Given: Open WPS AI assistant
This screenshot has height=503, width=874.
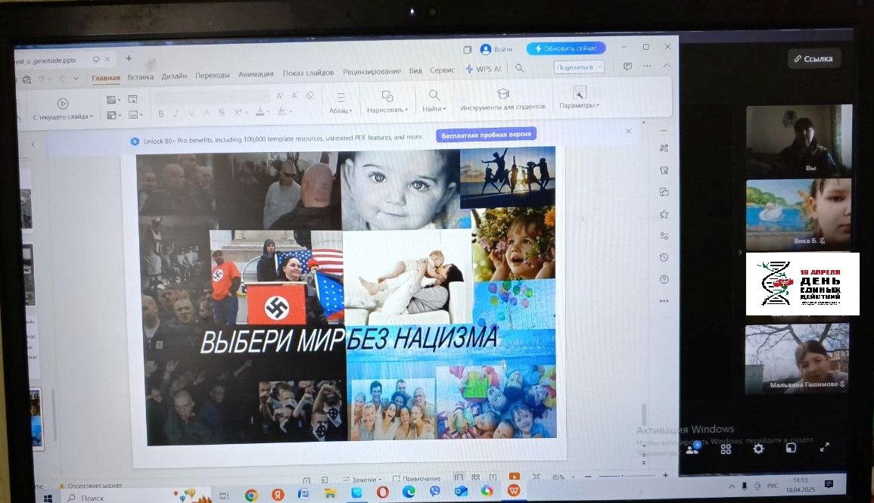Looking at the screenshot, I should click(484, 69).
